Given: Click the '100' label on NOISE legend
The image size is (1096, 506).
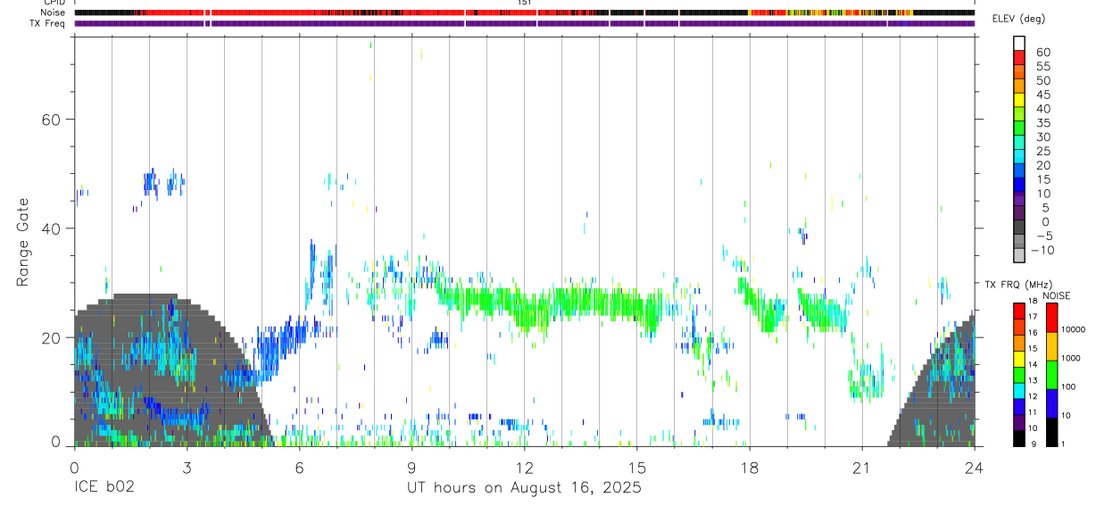Looking at the screenshot, I should tap(1068, 386).
